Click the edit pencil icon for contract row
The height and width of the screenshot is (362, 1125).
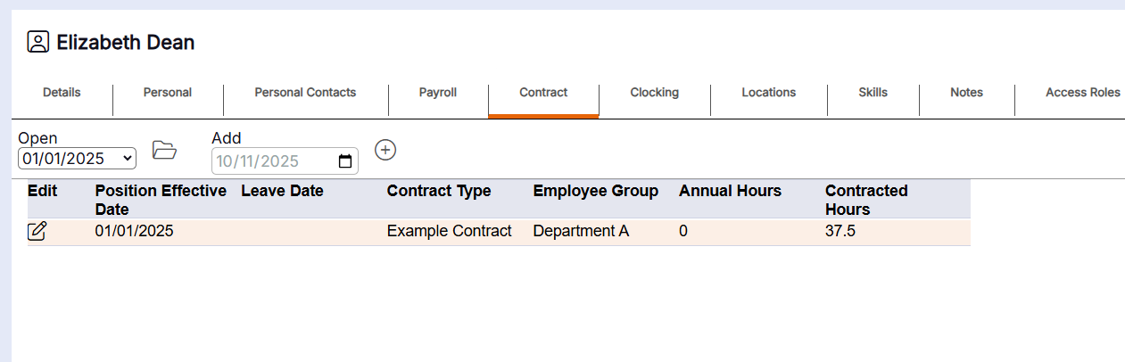pos(37,232)
